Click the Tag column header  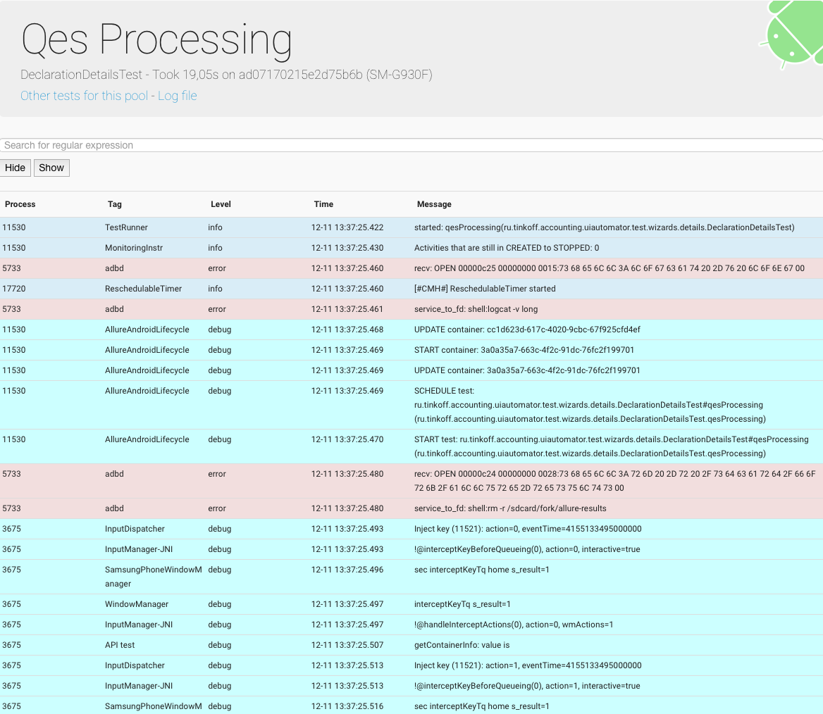click(115, 204)
